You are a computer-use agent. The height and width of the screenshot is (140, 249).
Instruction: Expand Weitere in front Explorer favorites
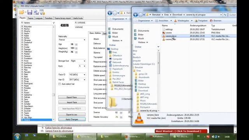point(143,42)
